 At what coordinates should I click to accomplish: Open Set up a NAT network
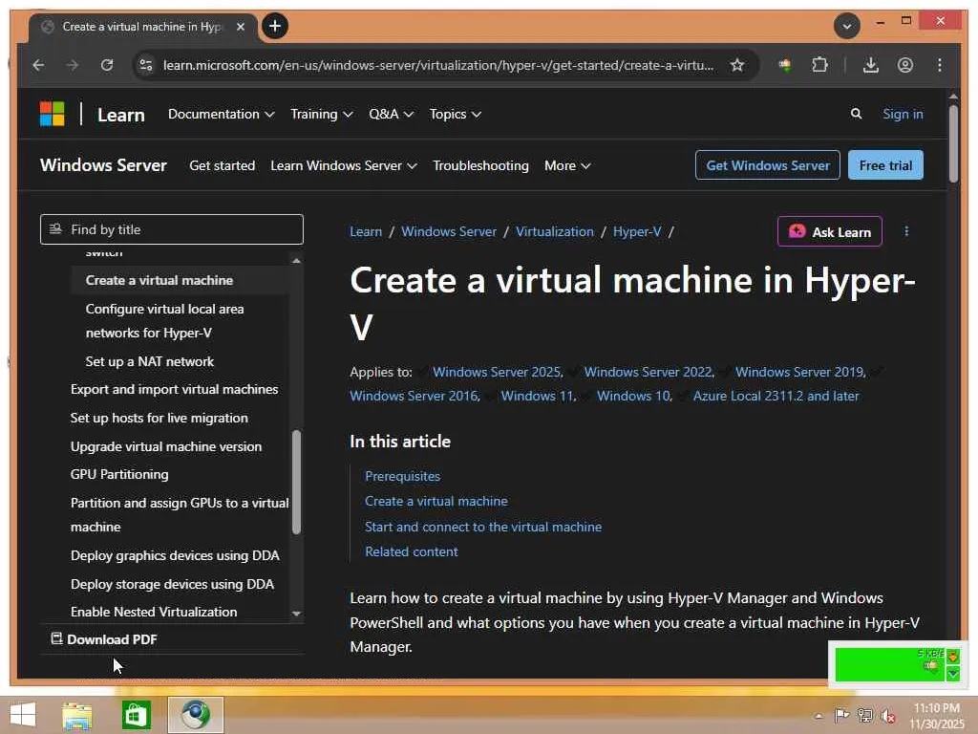[150, 361]
